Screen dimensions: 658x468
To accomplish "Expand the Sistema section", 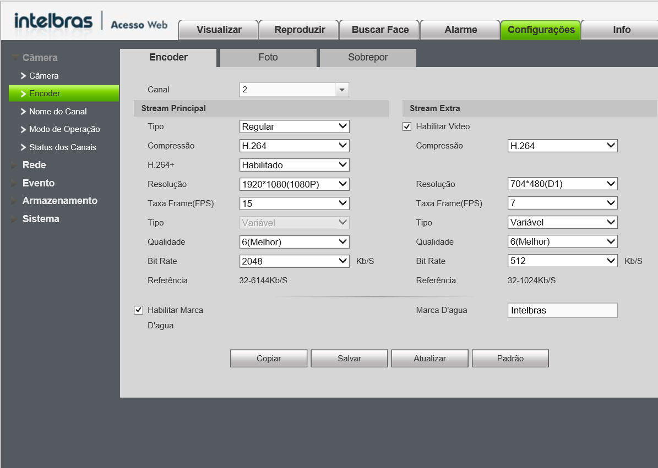I will coord(41,219).
